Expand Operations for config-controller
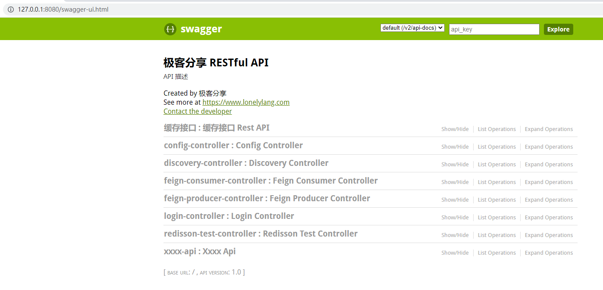The width and height of the screenshot is (603, 290). (549, 147)
